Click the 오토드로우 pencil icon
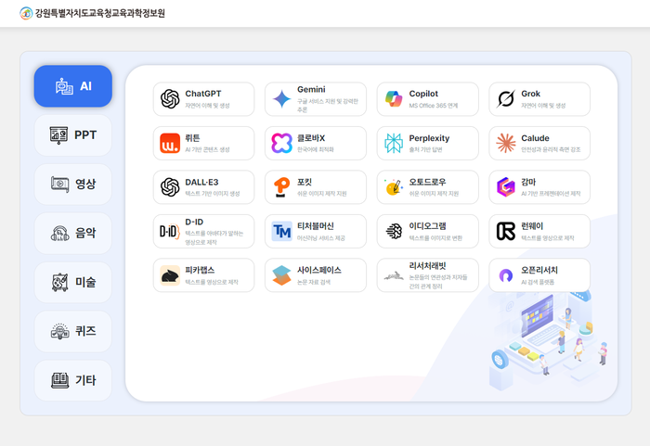This screenshot has width=650, height=446. coord(394,187)
